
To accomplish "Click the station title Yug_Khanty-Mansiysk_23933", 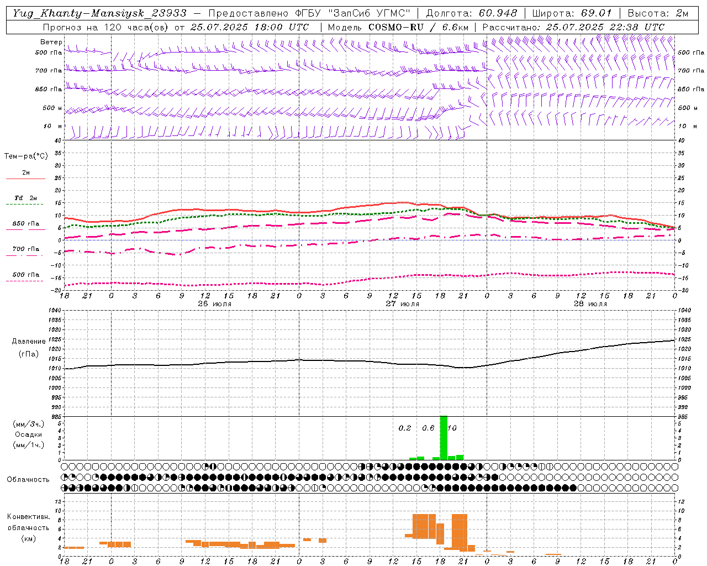I will pyautogui.click(x=99, y=13).
